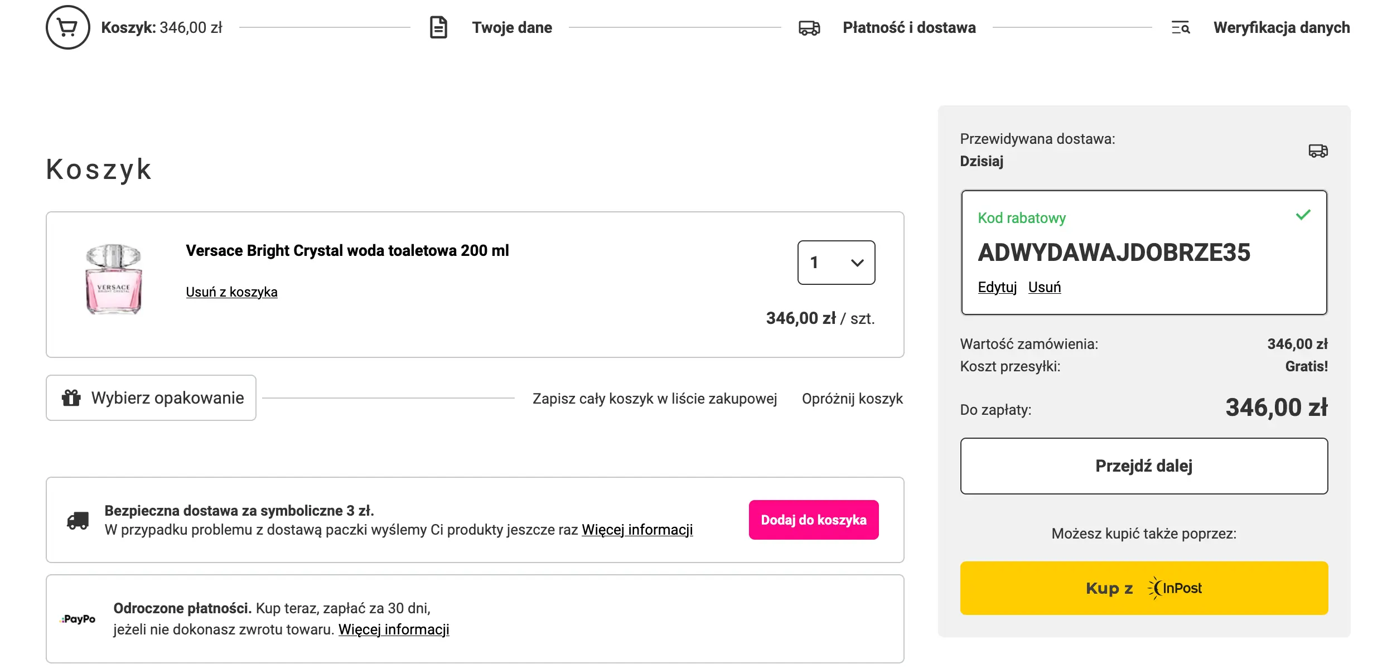Click the delivery truck icon beside Płatność i dostawa

pos(809,27)
